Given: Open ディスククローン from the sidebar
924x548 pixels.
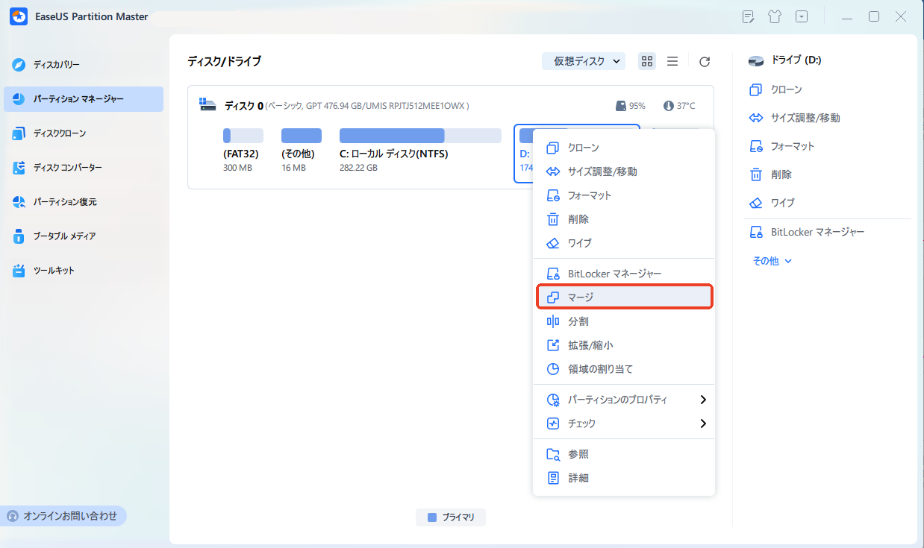Looking at the screenshot, I should (59, 133).
